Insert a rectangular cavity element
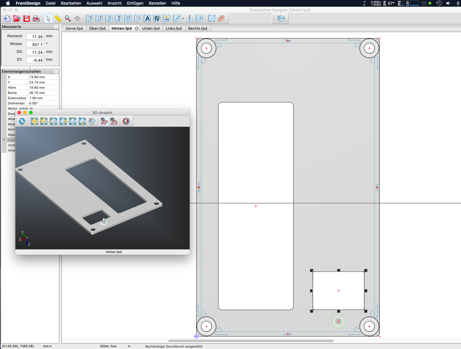The image size is (461, 349). (x=128, y=19)
